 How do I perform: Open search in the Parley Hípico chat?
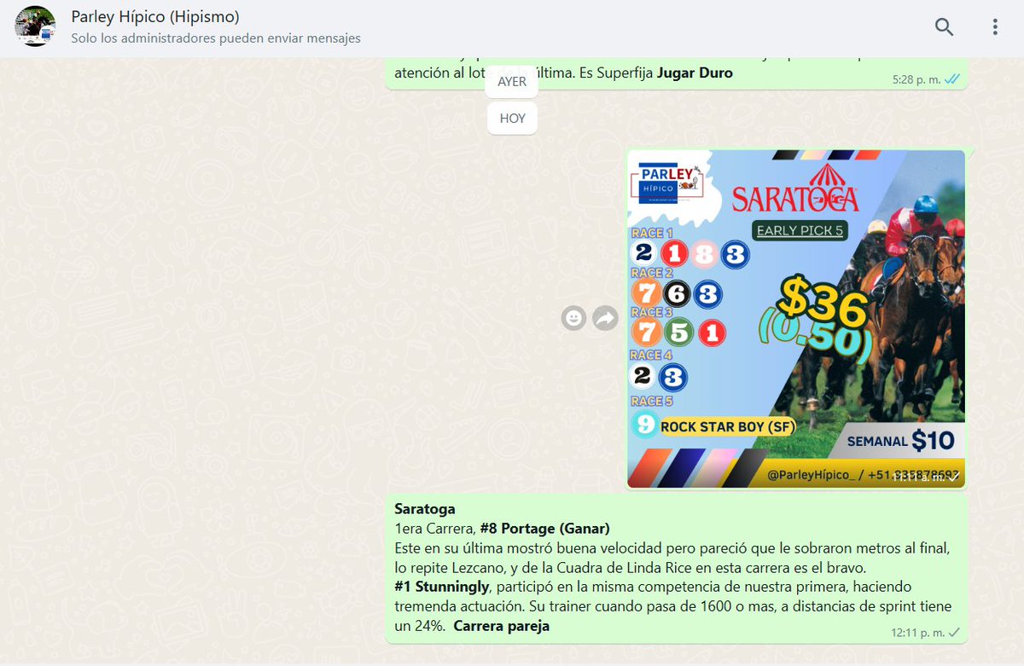click(x=944, y=27)
